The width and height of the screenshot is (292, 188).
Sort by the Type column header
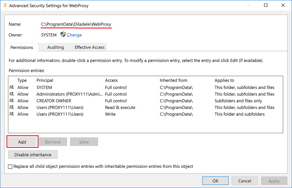22,80
